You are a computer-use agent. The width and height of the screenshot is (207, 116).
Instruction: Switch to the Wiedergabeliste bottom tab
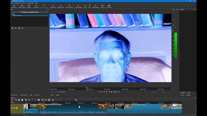24,95
